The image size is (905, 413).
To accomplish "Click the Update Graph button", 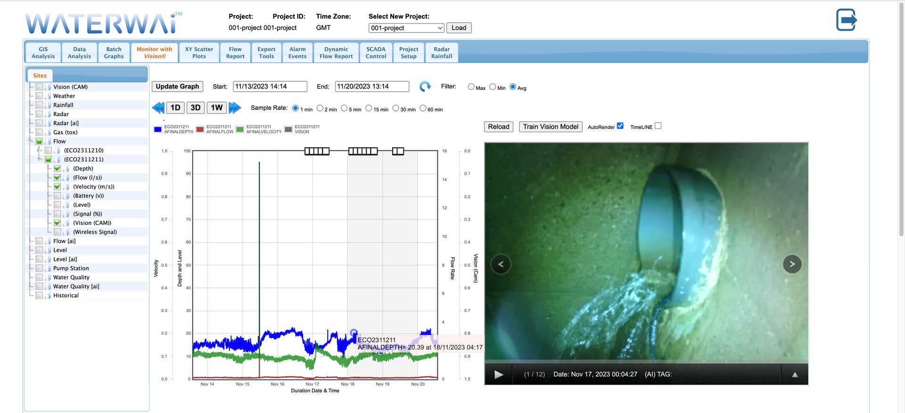I will point(177,87).
